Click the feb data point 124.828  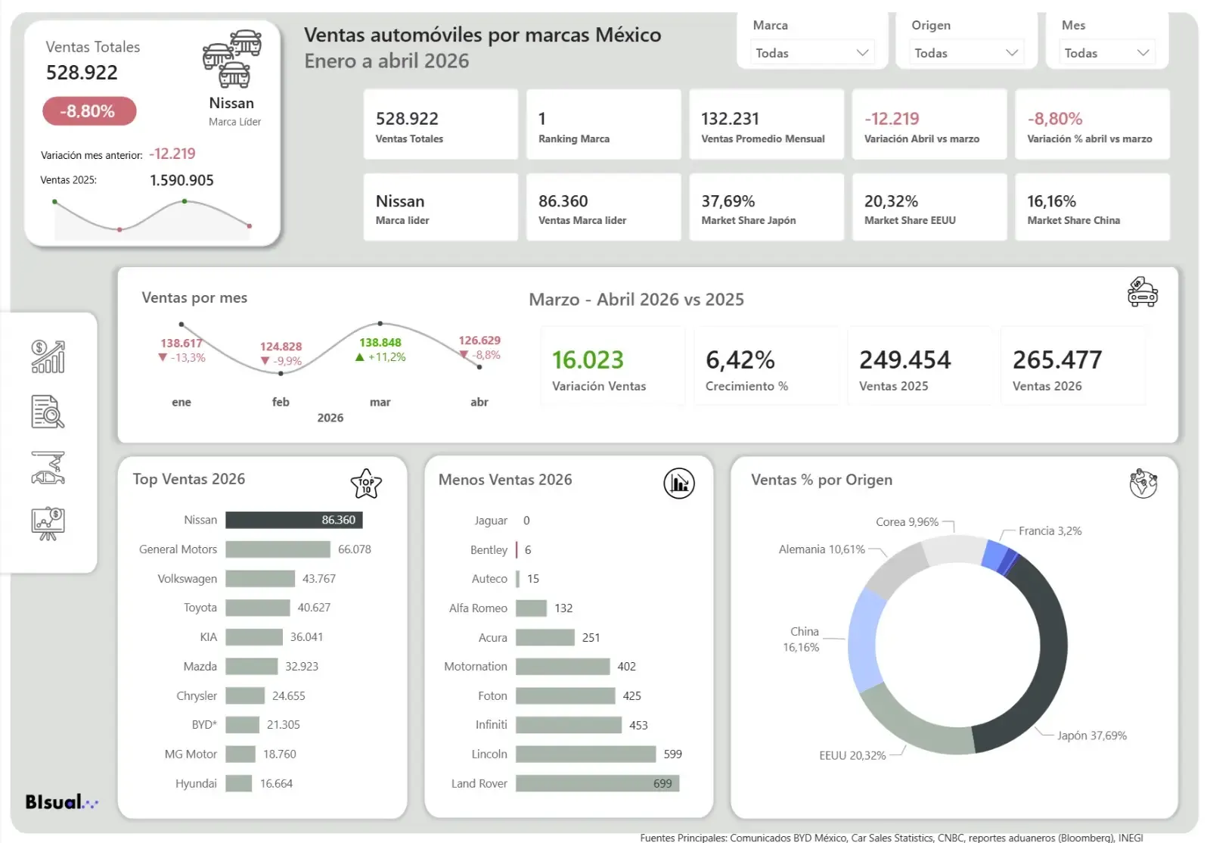(x=281, y=373)
